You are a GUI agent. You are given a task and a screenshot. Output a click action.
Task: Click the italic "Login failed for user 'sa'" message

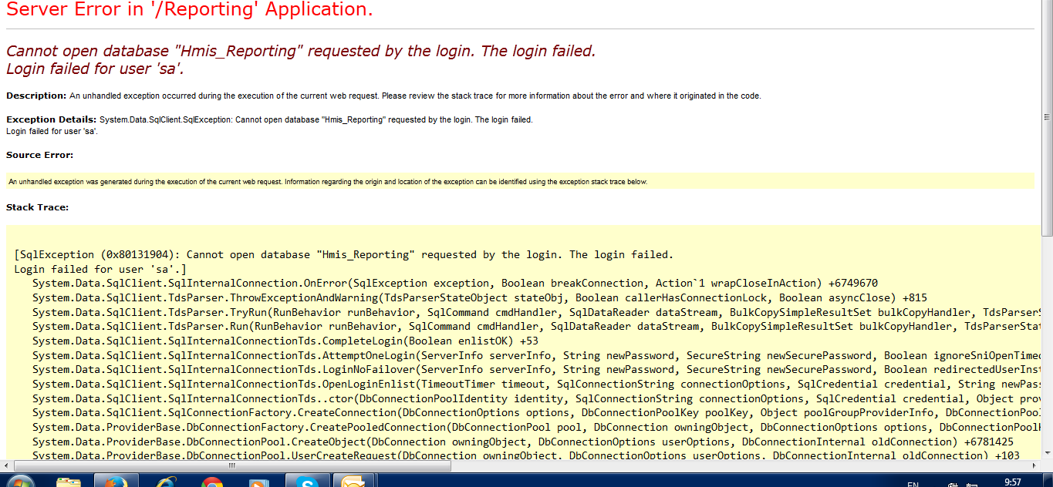click(95, 69)
